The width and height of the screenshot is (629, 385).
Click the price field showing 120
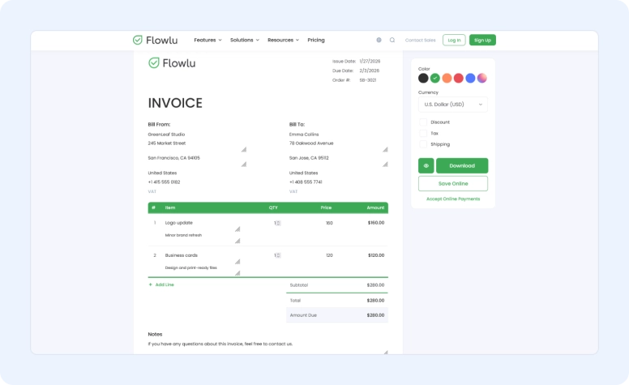point(329,255)
